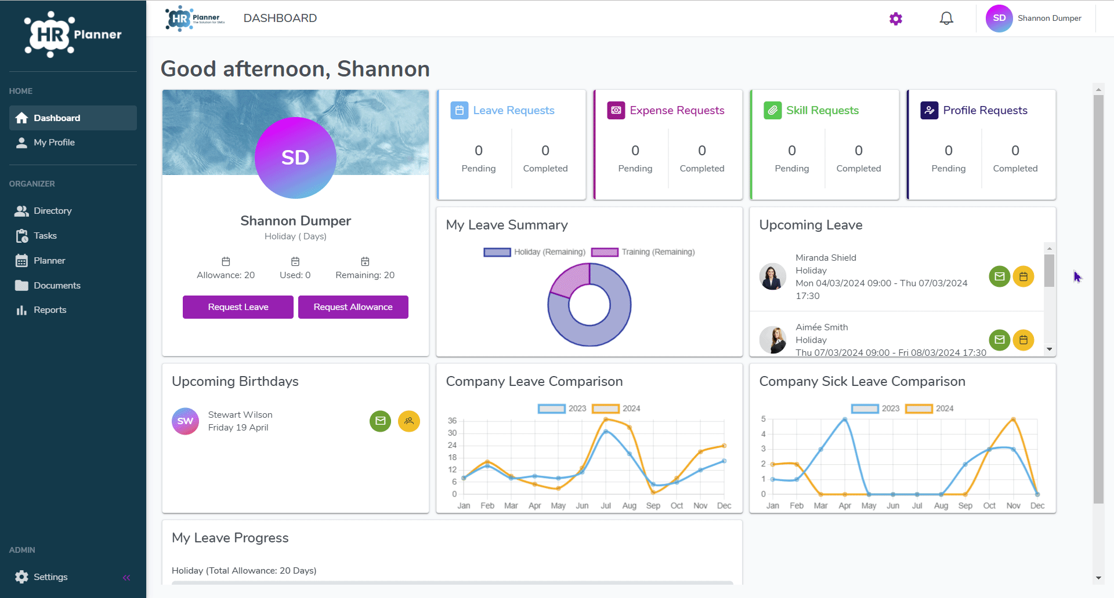
Task: Click the Holiday total allowance progress bar
Action: [x=453, y=582]
